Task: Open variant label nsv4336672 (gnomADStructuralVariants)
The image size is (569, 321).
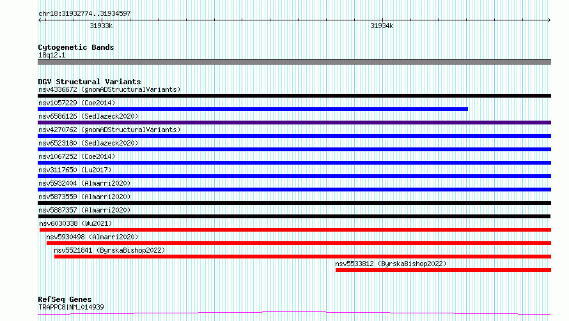Action: pyautogui.click(x=109, y=89)
